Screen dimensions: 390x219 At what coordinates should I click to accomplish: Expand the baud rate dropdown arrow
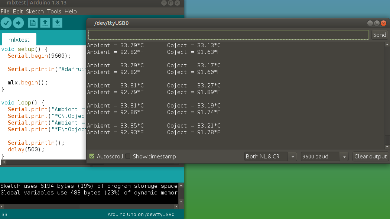(x=345, y=156)
